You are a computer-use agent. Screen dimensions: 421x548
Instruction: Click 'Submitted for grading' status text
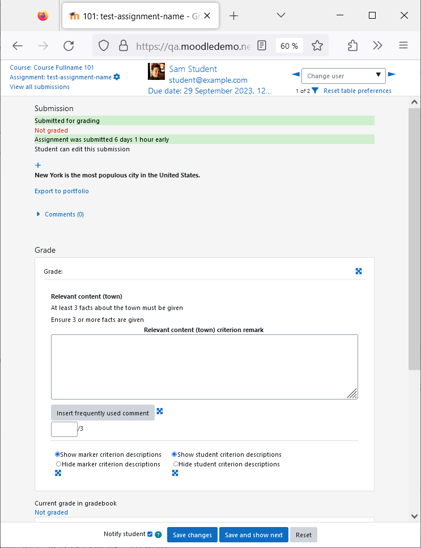click(x=67, y=121)
